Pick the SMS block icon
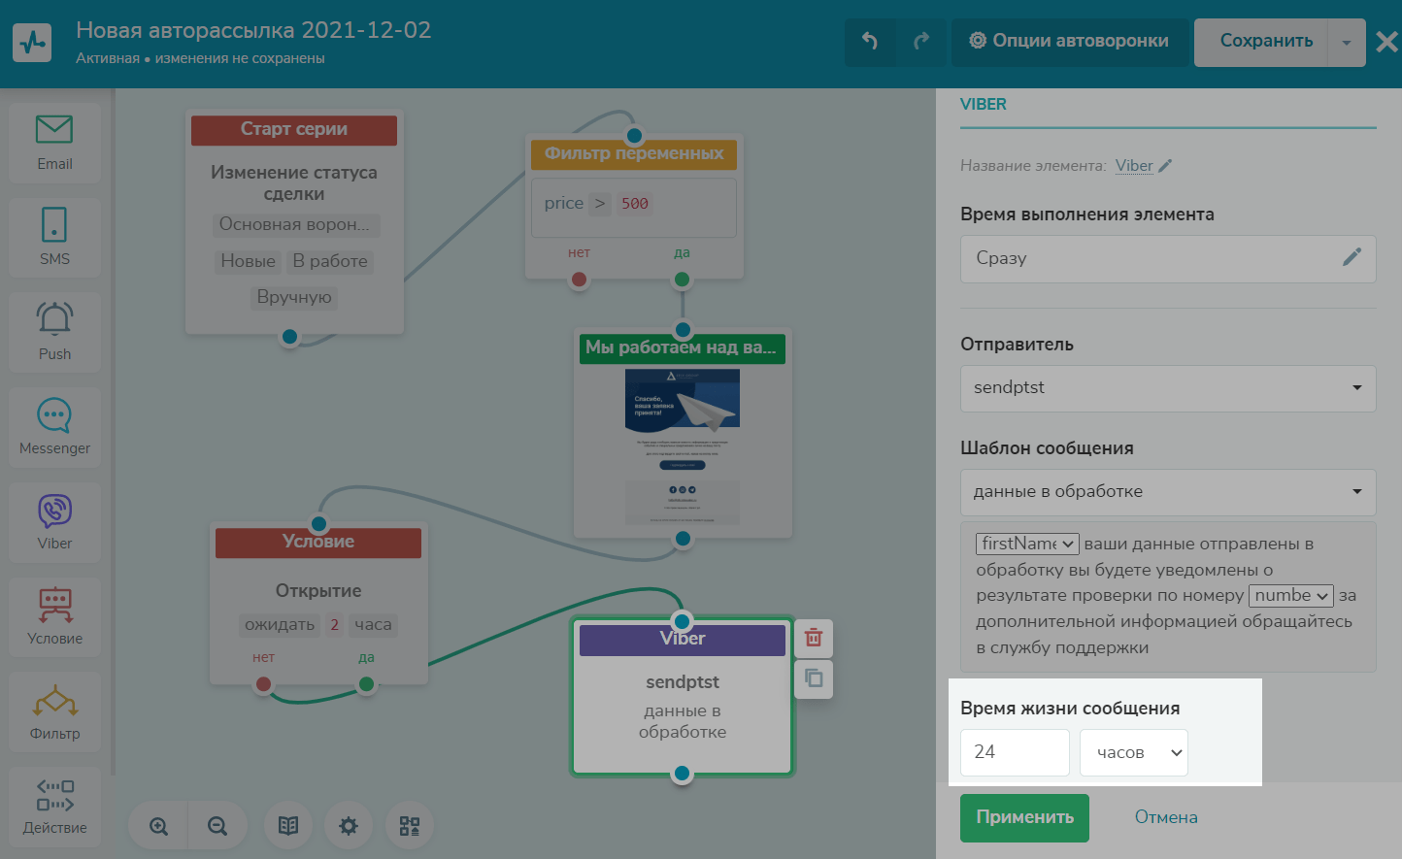This screenshot has width=1402, height=859. [x=54, y=236]
